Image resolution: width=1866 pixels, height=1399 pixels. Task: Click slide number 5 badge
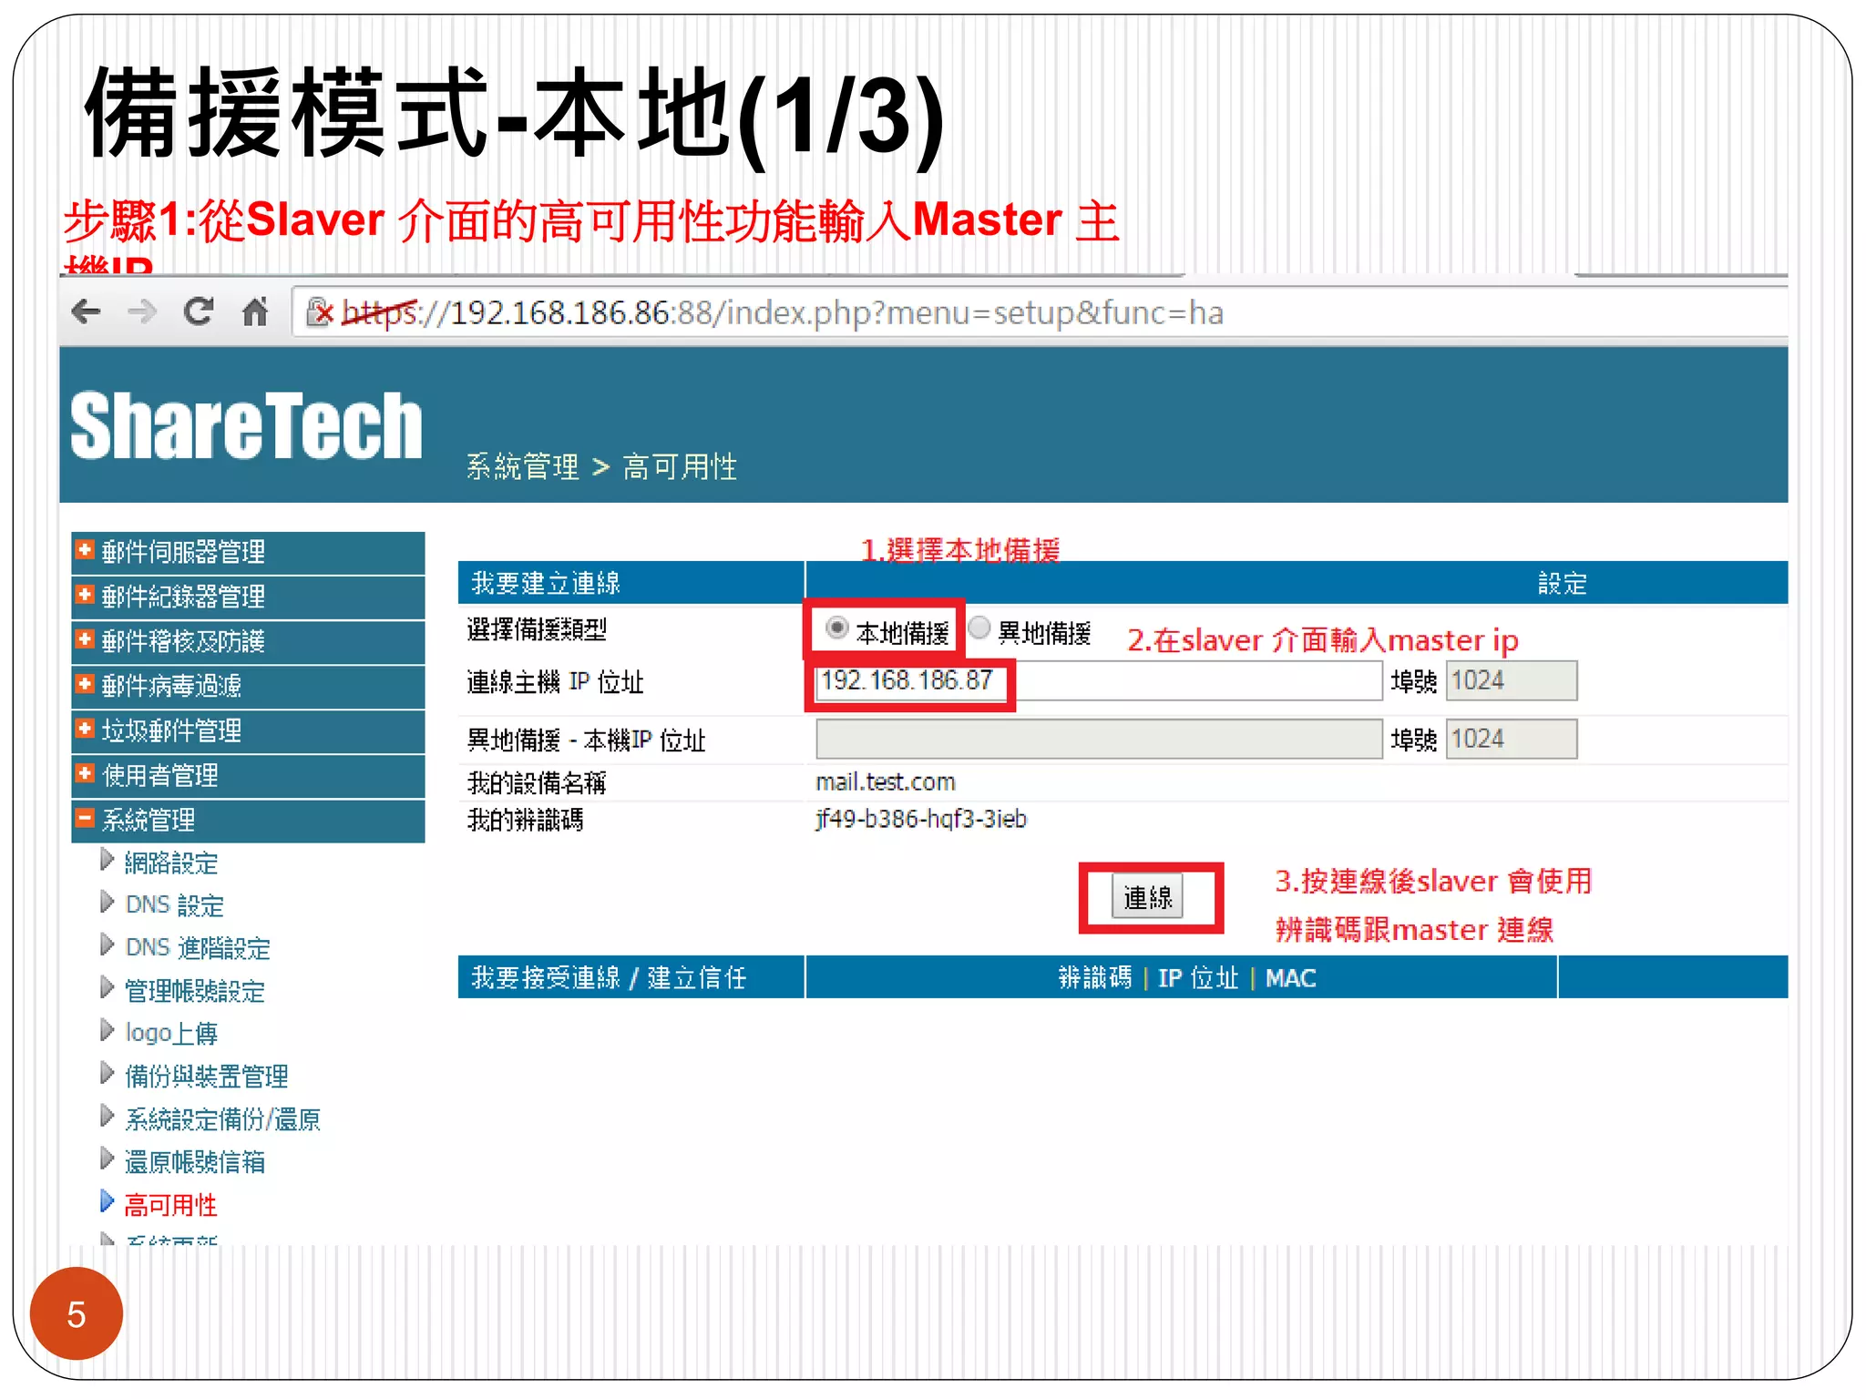point(77,1313)
